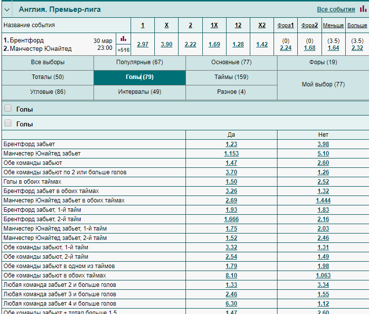Pick the Брентфорд win odds 2.97
The height and width of the screenshot is (314, 369).
coord(142,44)
